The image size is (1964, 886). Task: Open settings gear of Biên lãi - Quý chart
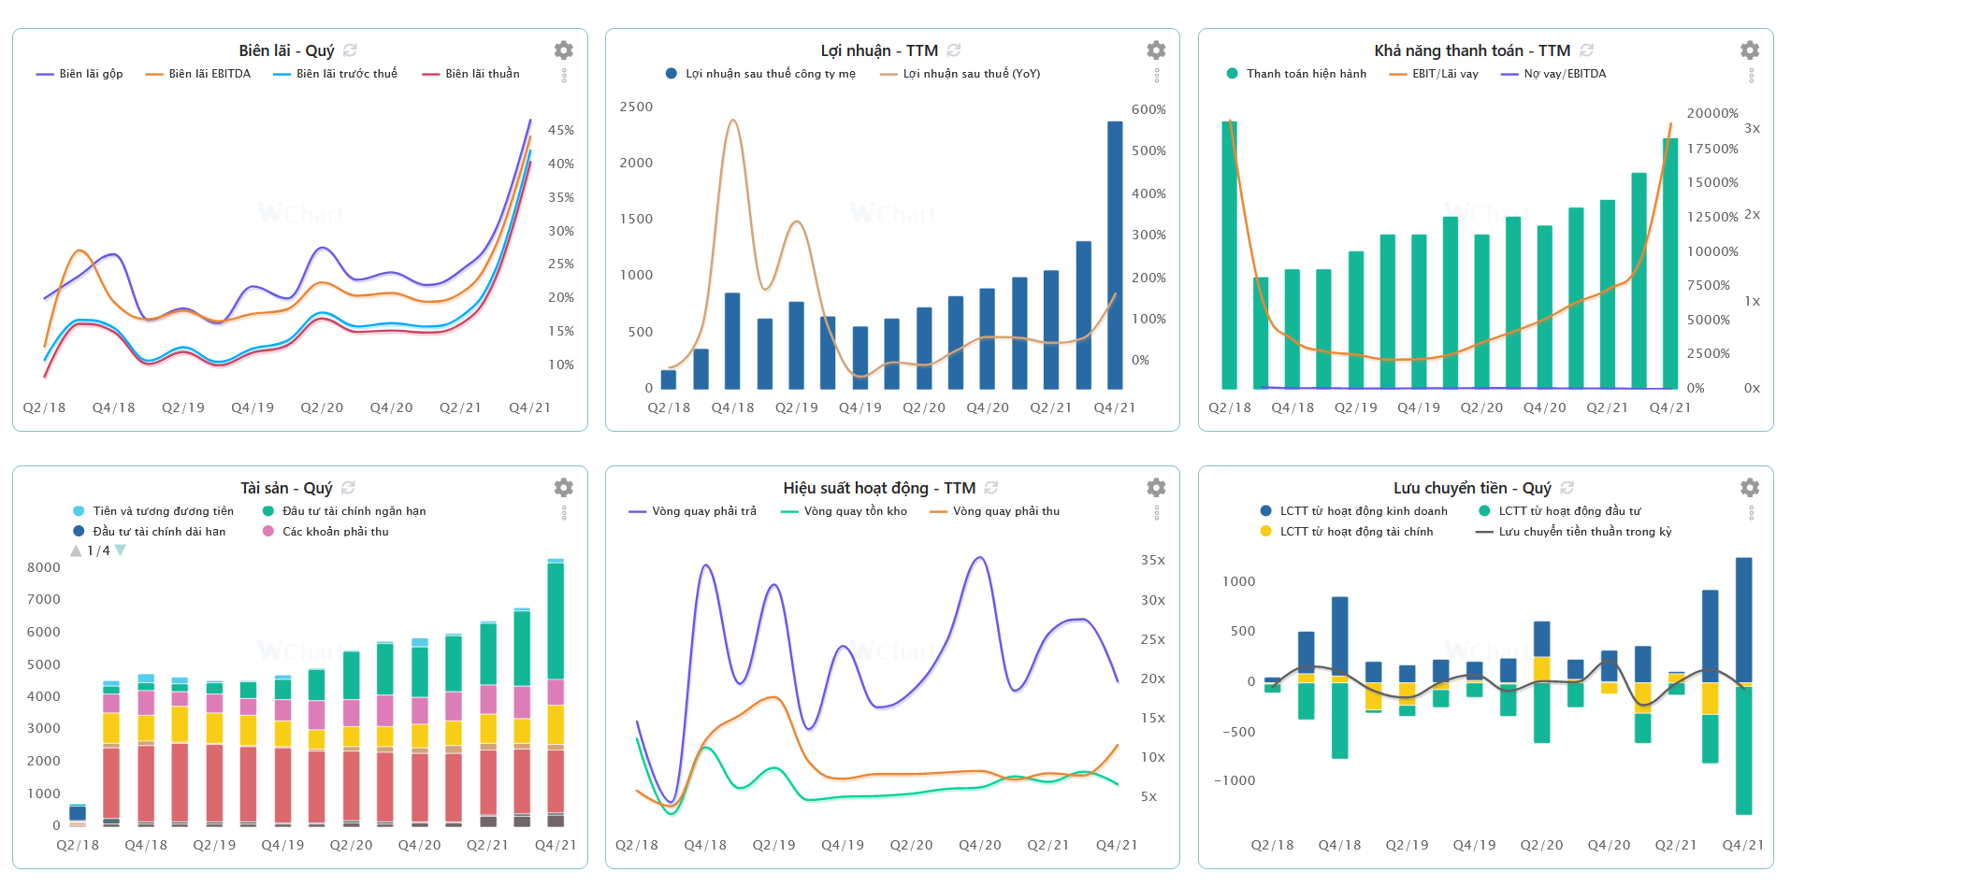564,50
